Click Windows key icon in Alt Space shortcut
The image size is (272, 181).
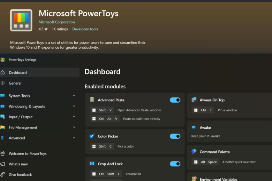pyautogui.click(x=196, y=162)
